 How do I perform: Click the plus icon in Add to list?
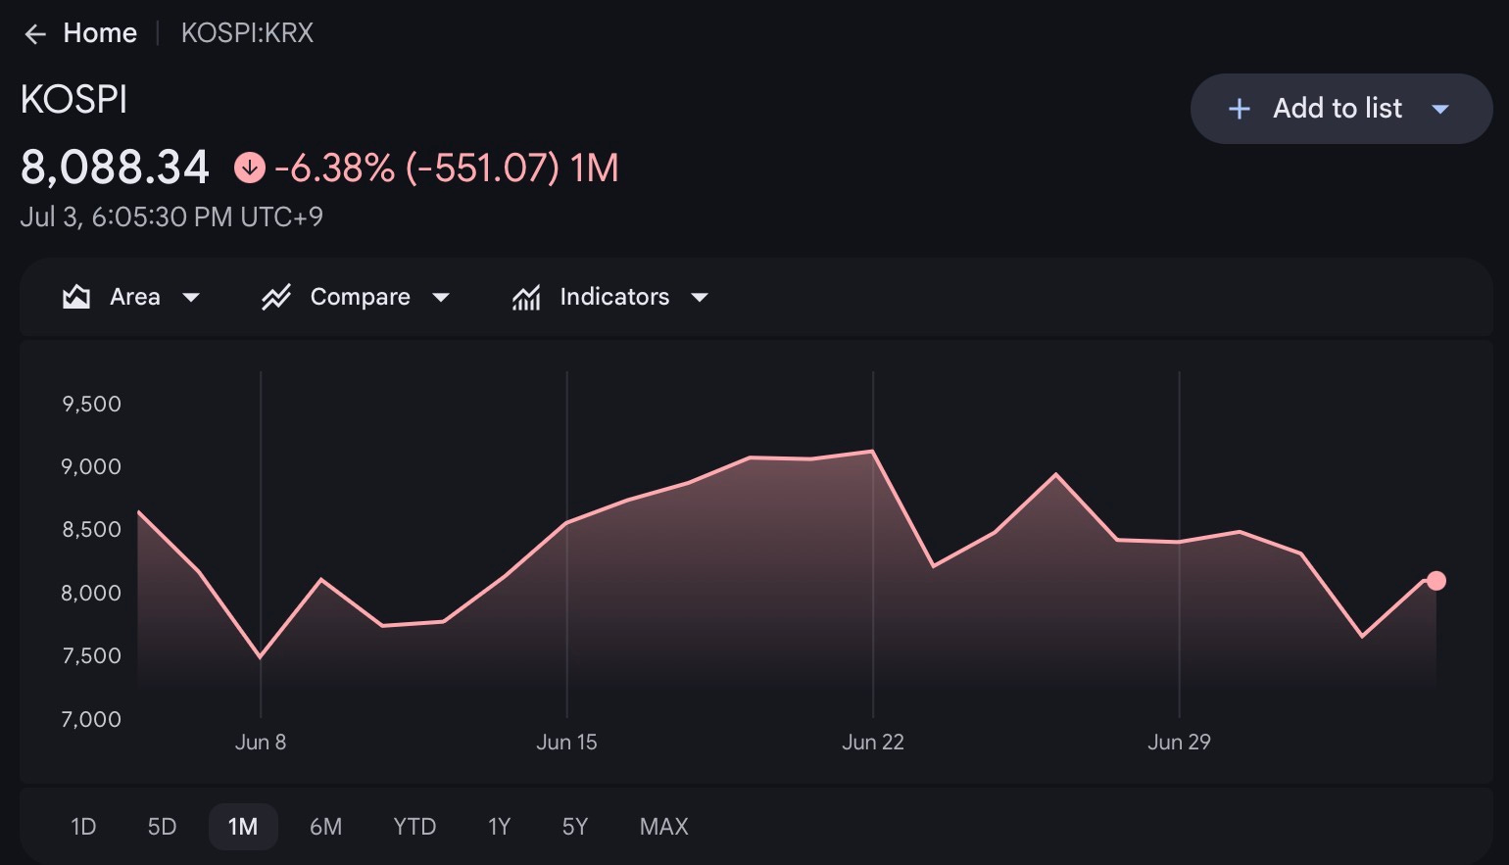(1239, 109)
